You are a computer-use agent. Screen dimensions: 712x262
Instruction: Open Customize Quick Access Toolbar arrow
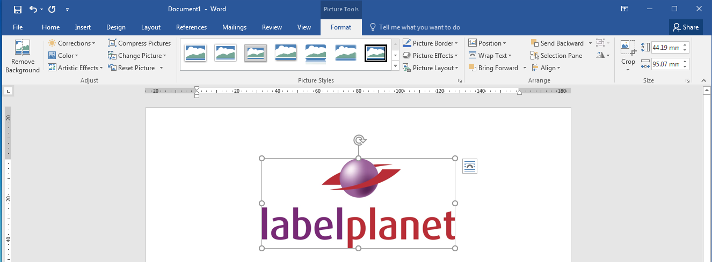67,10
